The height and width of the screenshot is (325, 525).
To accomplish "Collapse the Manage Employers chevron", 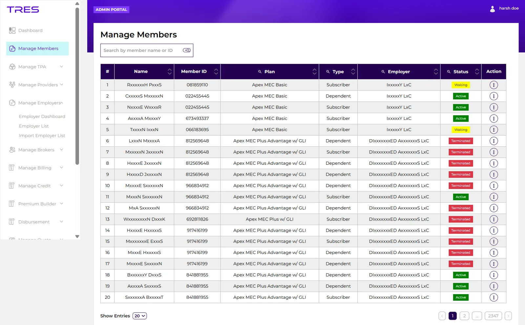I will click(61, 103).
